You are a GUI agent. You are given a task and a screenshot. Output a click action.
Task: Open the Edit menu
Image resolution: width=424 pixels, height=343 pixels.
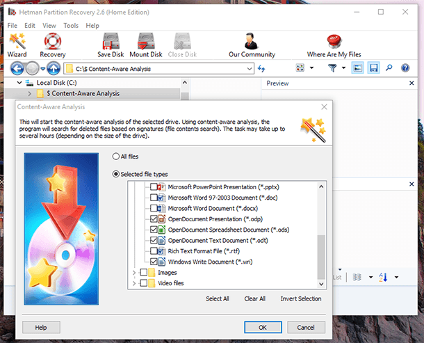(30, 26)
